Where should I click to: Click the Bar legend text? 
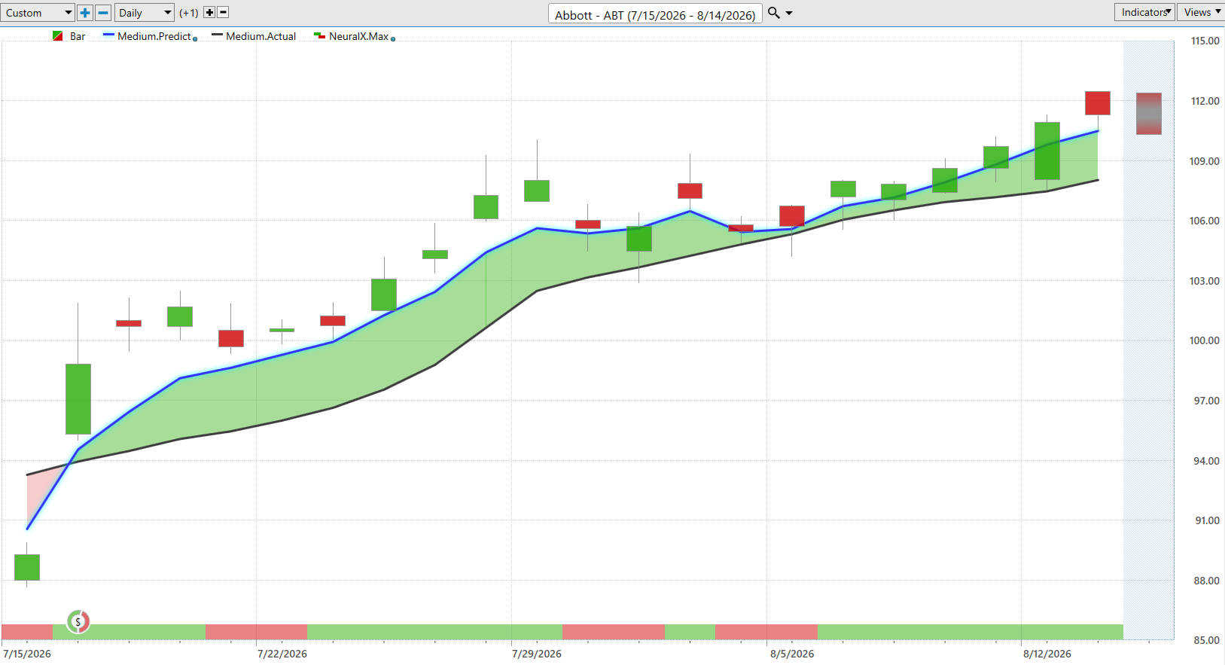point(78,36)
